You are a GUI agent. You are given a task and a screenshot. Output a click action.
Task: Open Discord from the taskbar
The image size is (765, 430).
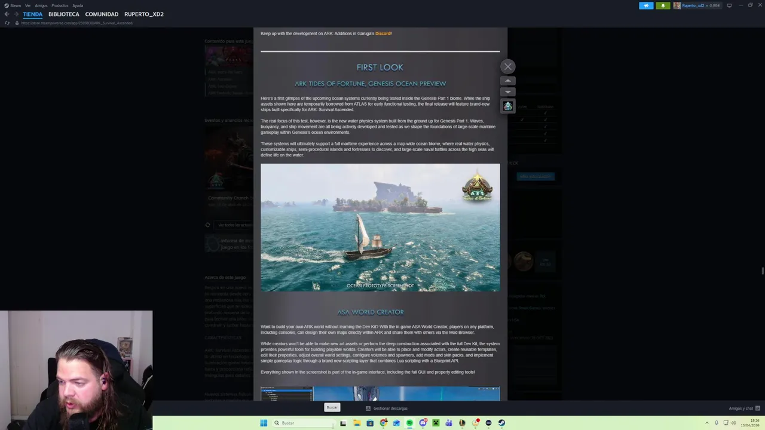[x=423, y=423]
